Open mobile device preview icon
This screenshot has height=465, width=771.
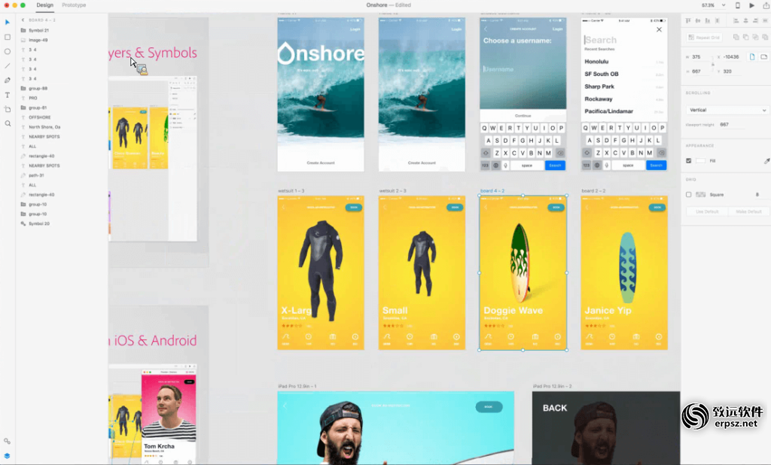(x=738, y=5)
